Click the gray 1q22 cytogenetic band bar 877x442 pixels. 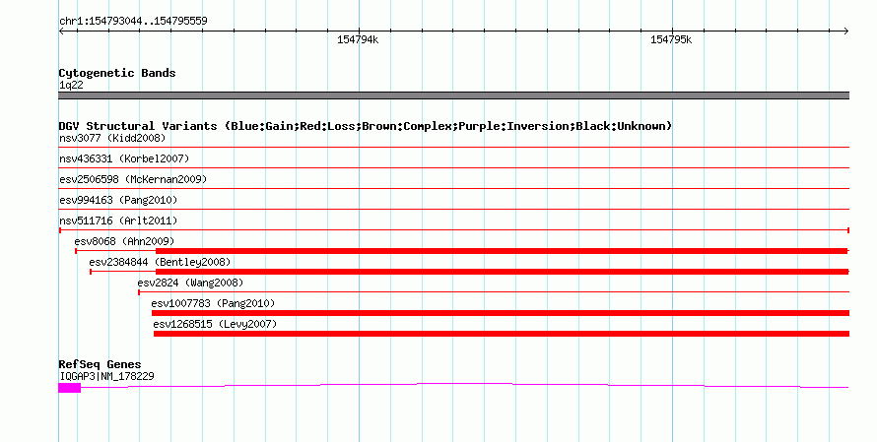pos(453,95)
